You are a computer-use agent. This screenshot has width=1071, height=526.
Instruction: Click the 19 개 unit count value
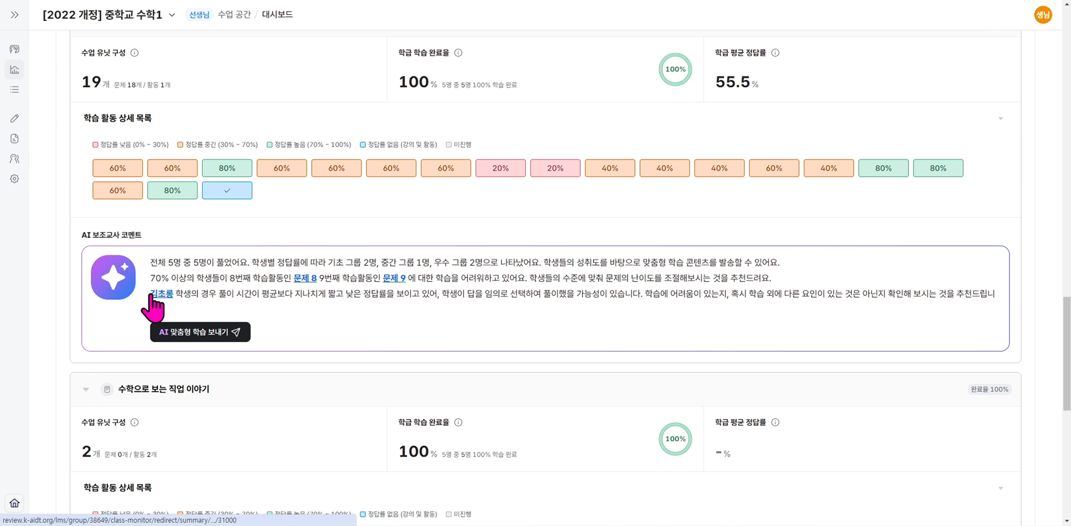point(95,82)
